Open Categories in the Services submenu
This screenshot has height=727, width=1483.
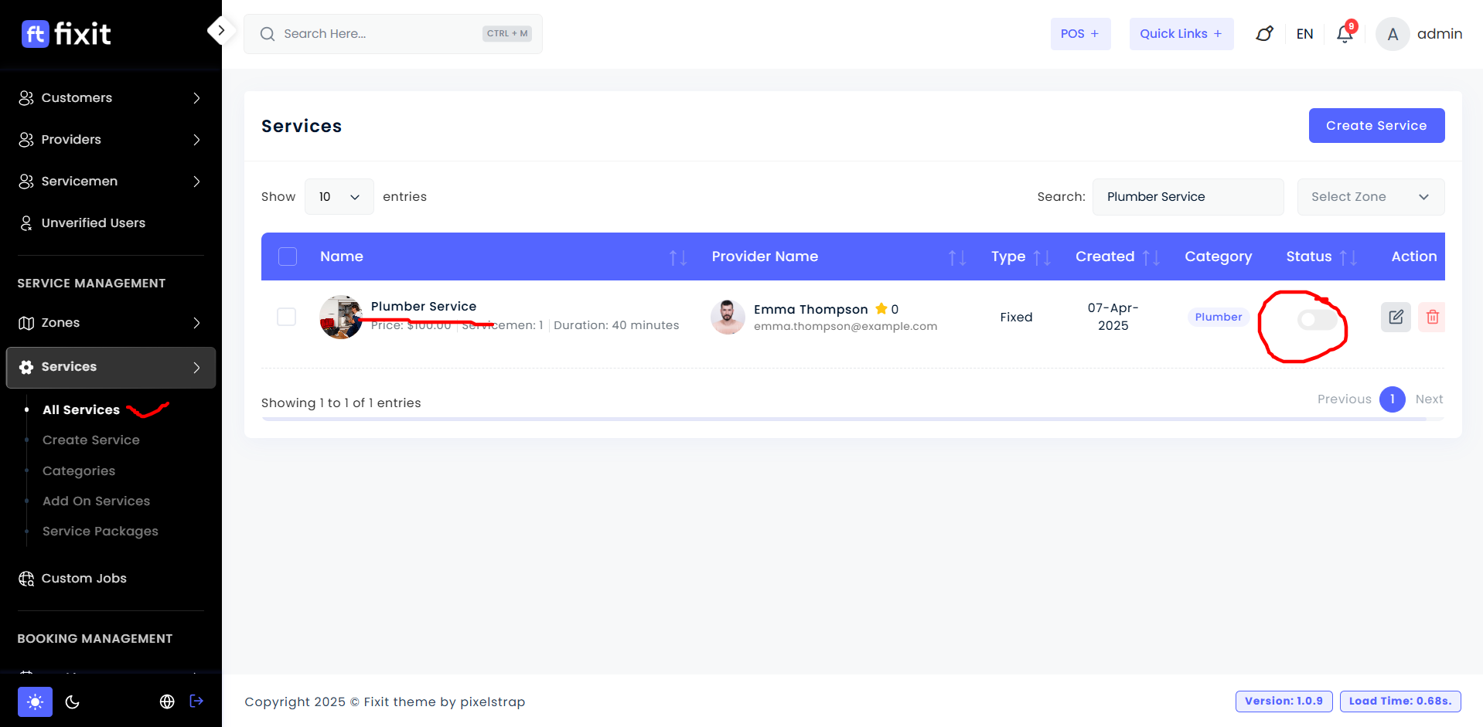[79, 471]
